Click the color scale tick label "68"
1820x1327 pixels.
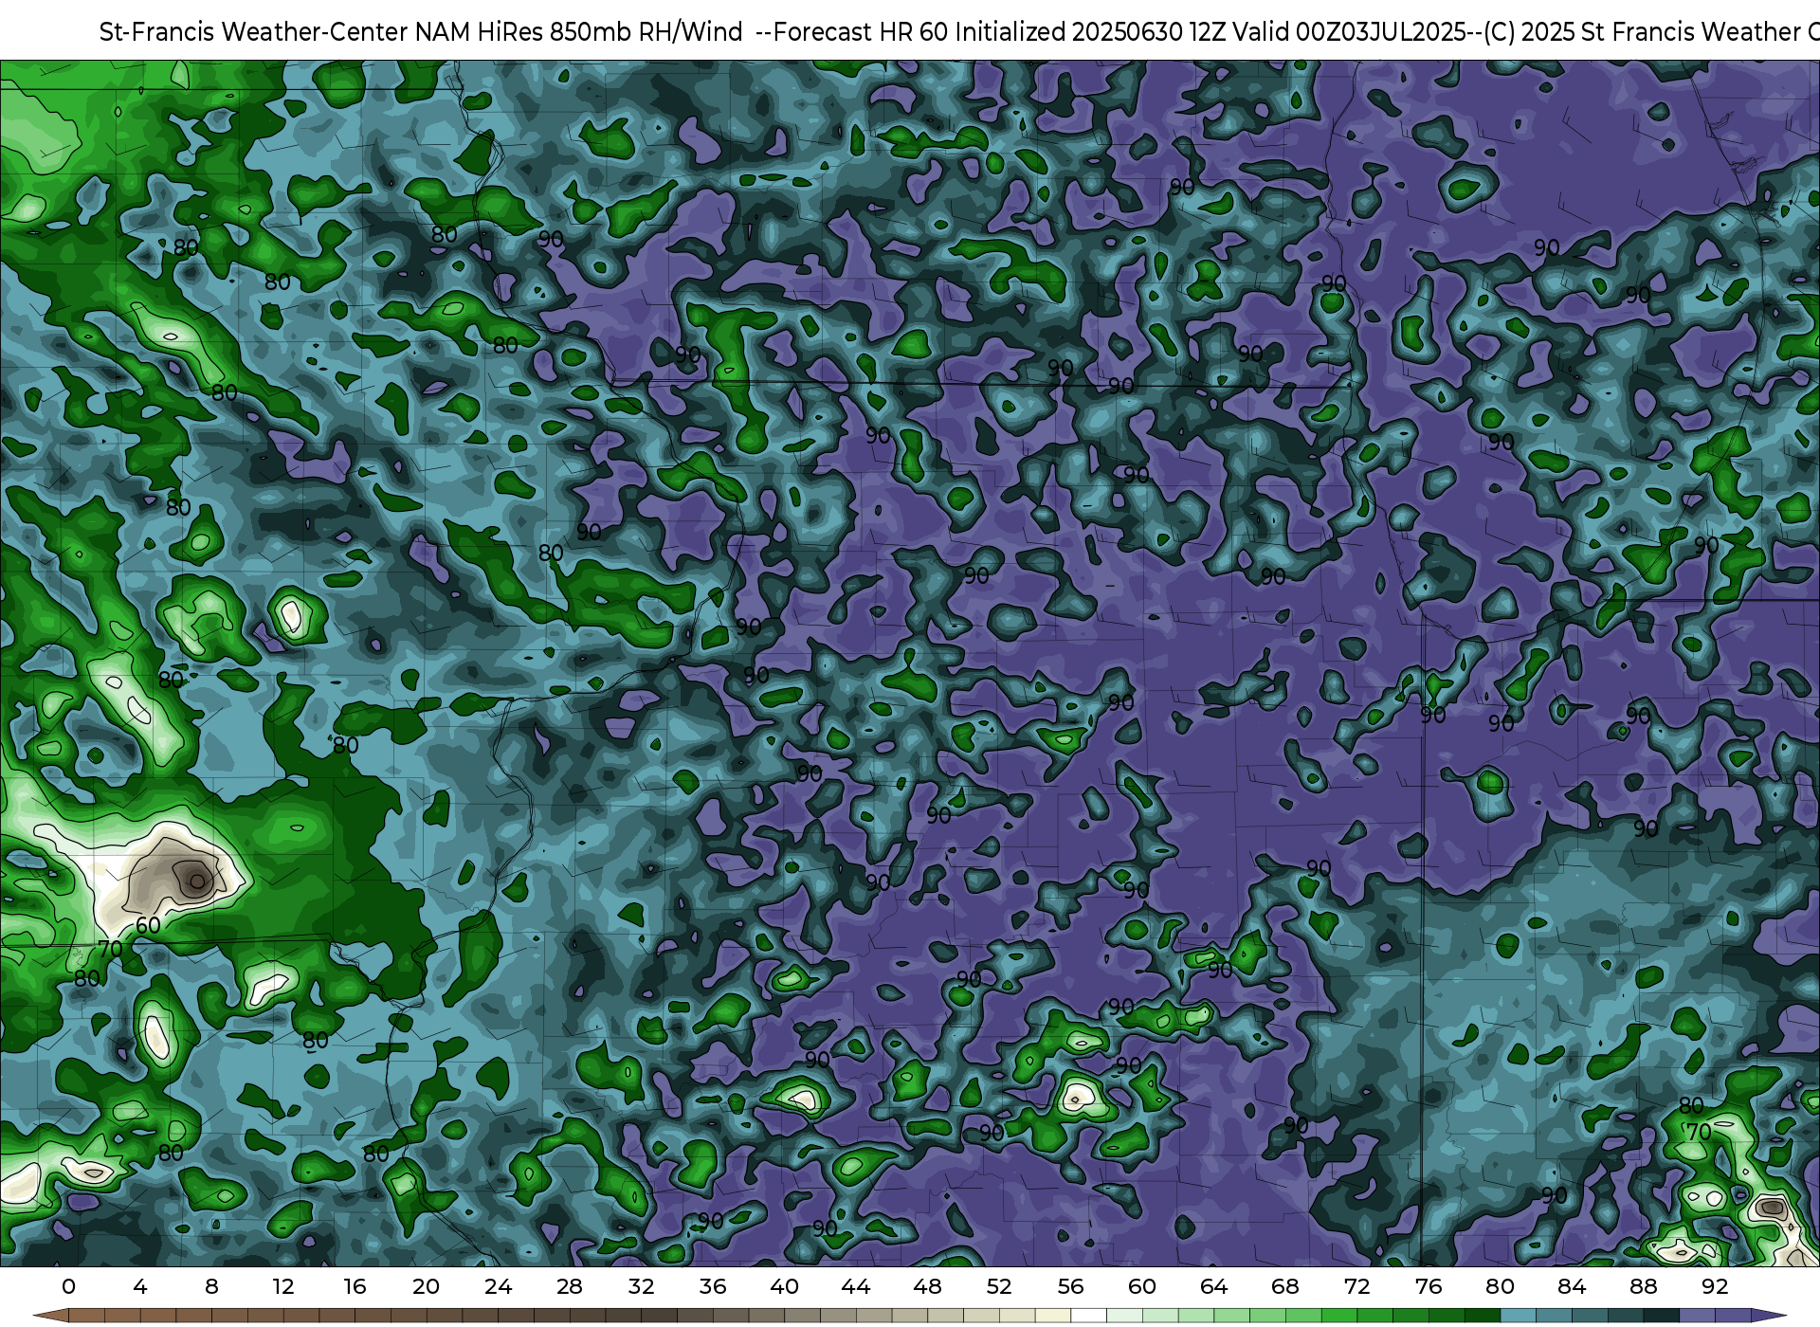click(1285, 1286)
